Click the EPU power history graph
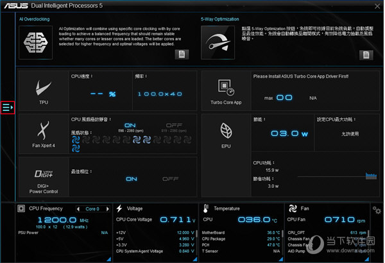This screenshot has height=263, width=385. pyautogui.click(x=337, y=176)
